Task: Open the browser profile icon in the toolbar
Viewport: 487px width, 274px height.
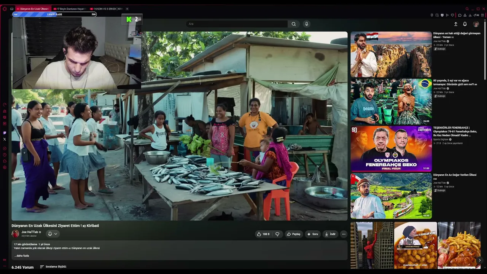Action: pyautogui.click(x=465, y=15)
